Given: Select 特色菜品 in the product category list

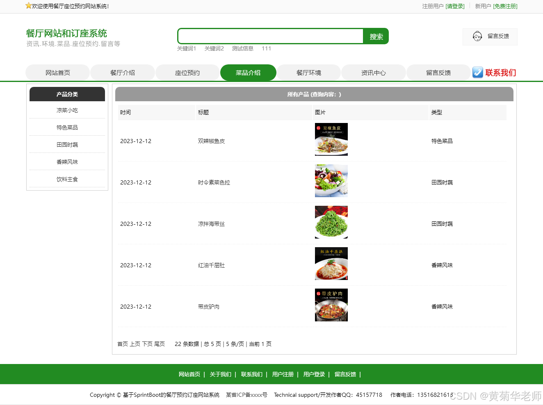Looking at the screenshot, I should pos(67,127).
